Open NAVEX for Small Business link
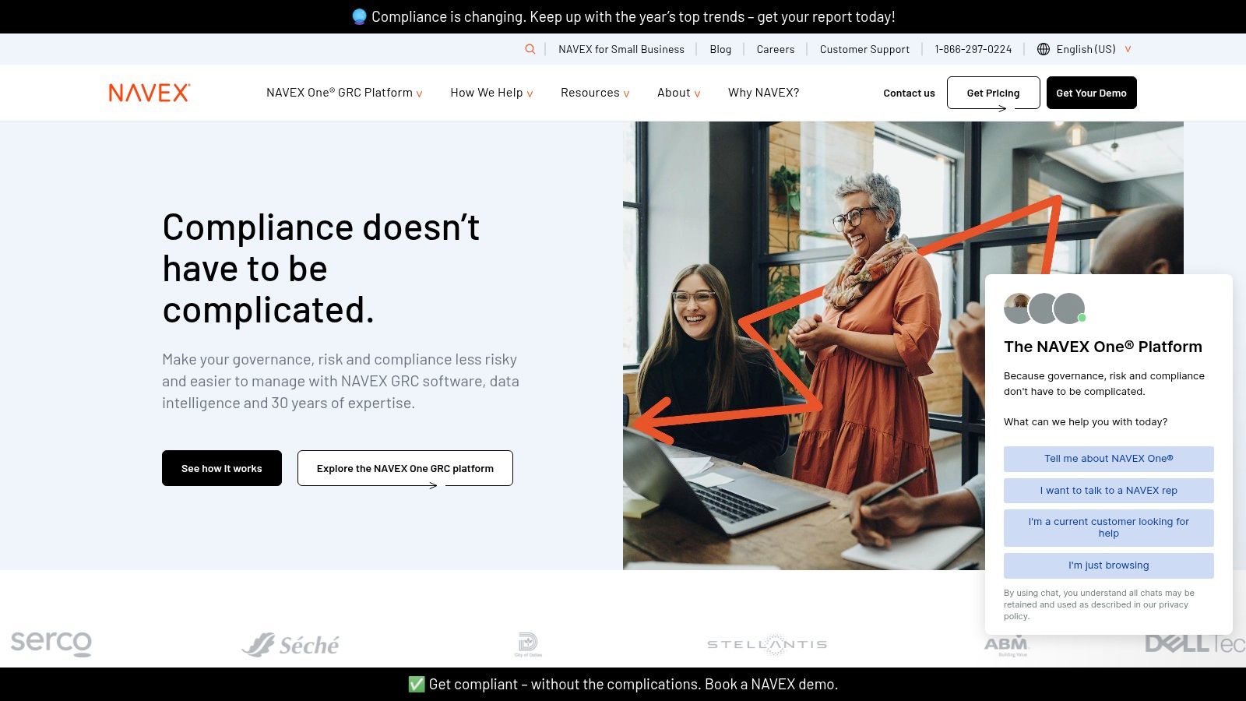The width and height of the screenshot is (1246, 701). point(621,49)
